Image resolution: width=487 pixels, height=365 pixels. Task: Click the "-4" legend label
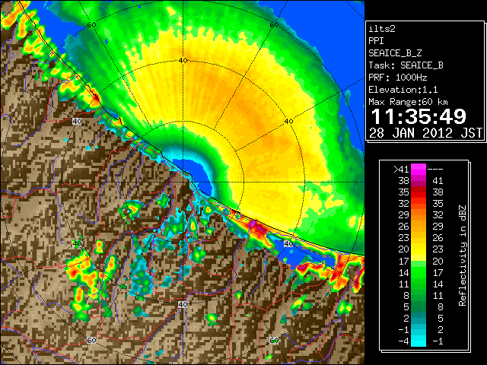tap(403, 341)
